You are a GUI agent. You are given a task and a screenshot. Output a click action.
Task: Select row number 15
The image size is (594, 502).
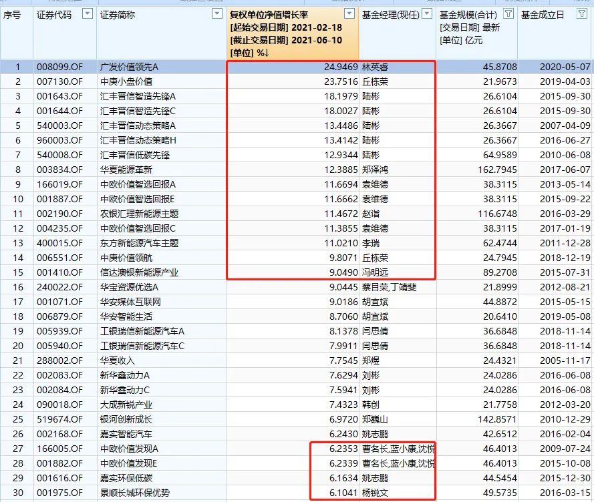[18, 272]
